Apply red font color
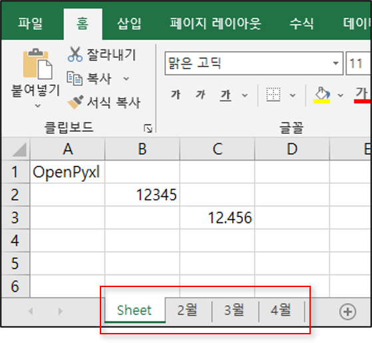372x343 pixels. 362,95
